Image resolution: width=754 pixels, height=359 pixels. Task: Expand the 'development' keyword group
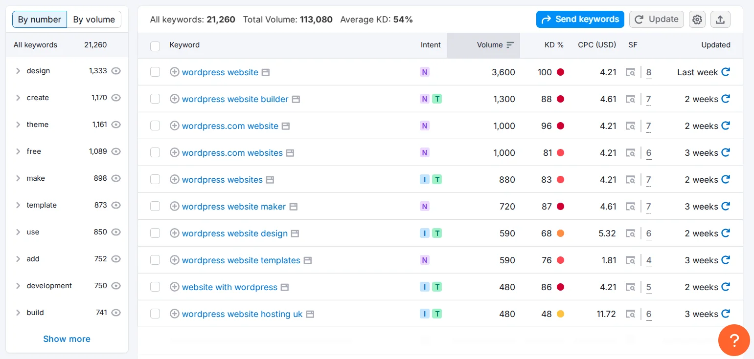tap(18, 286)
